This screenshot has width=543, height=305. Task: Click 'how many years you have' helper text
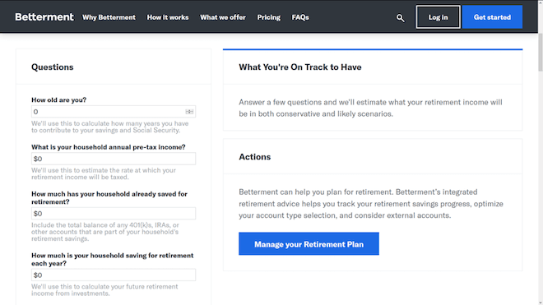[x=109, y=127]
